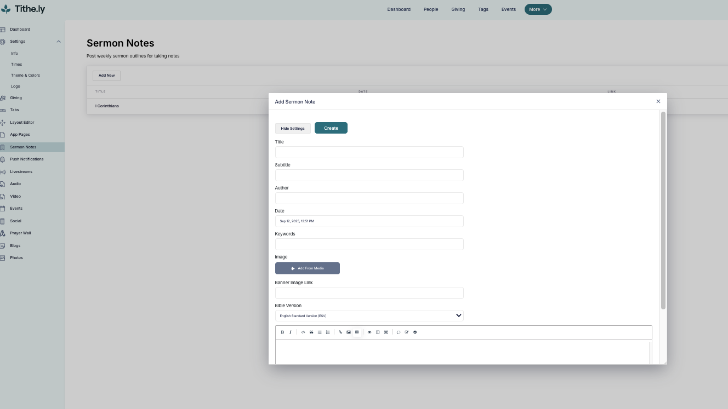Screen dimensions: 728x409
Task: Click the Subtitle input field
Action: 369,175
